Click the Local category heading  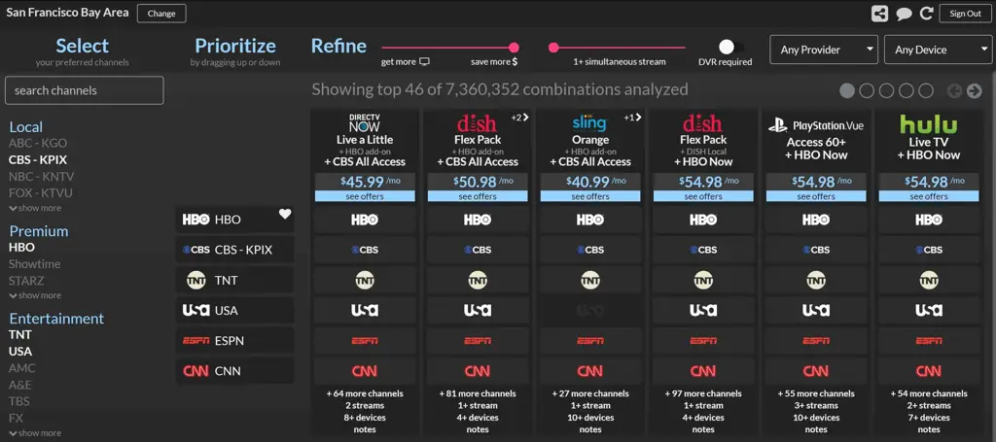click(26, 127)
